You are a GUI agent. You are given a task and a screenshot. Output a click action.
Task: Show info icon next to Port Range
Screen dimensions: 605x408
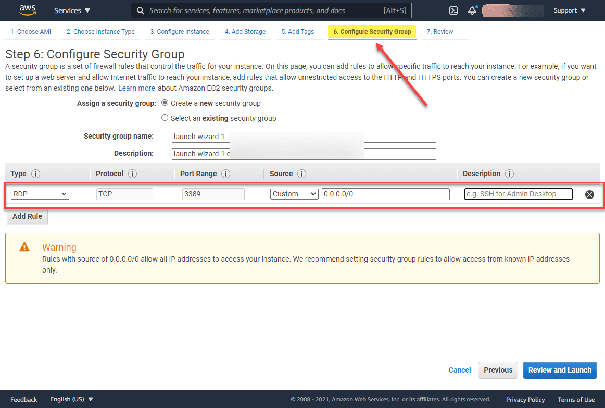click(226, 174)
